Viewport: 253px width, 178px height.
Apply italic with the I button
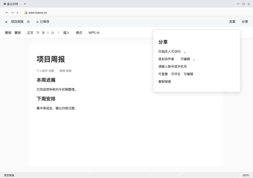pyautogui.click(x=48, y=33)
